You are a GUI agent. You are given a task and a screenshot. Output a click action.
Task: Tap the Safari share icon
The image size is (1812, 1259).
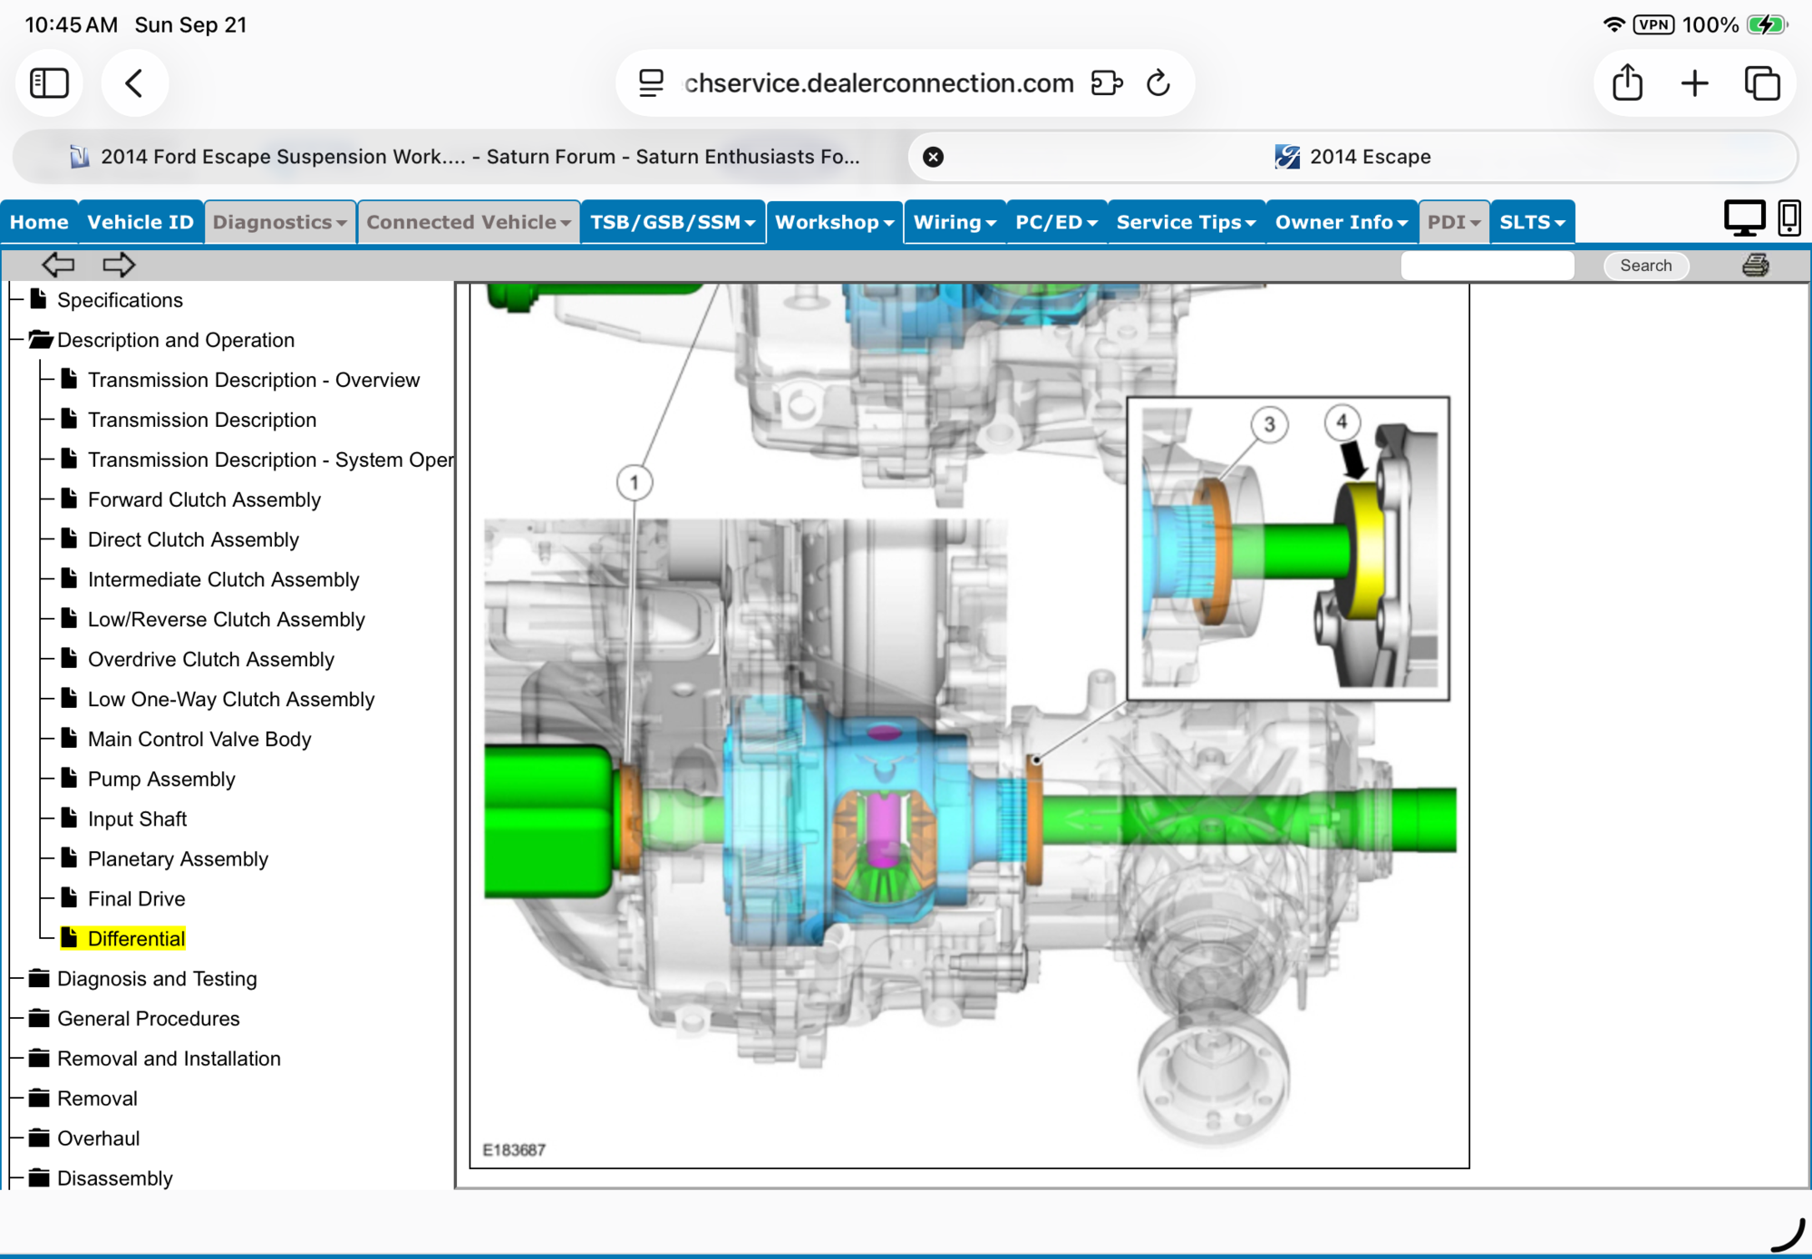(x=1627, y=83)
